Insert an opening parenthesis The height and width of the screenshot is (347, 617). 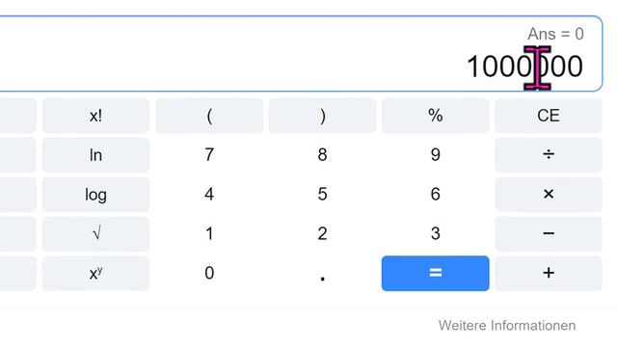209,116
